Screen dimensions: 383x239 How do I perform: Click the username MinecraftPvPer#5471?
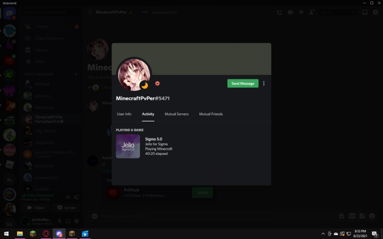(142, 98)
